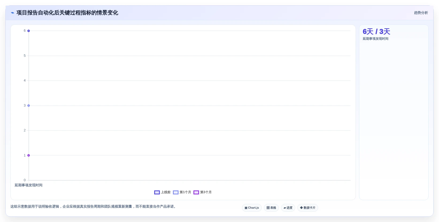Screen dimensions: 439x222
Task: Click the 延期事项发现时间 label under the metric
Action: pyautogui.click(x=375, y=39)
